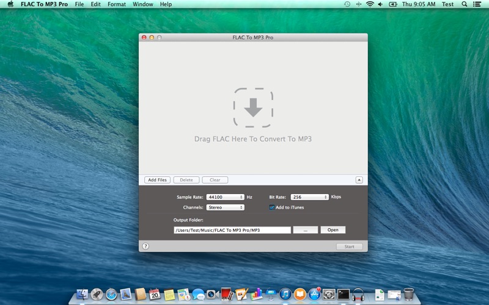
Task: Open FaceTime camera icon in the Dock
Action: pos(213,294)
